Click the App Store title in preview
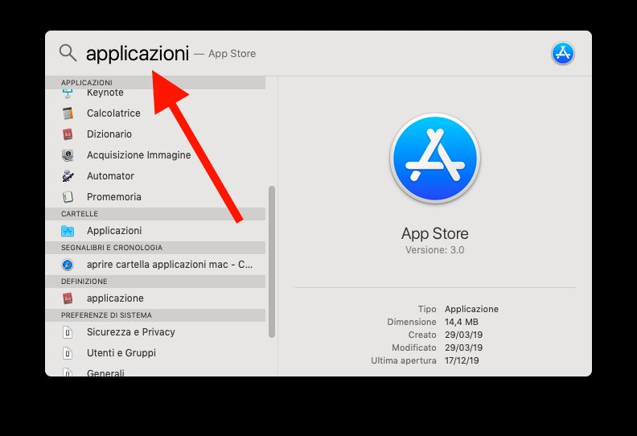The width and height of the screenshot is (637, 436). coord(434,233)
